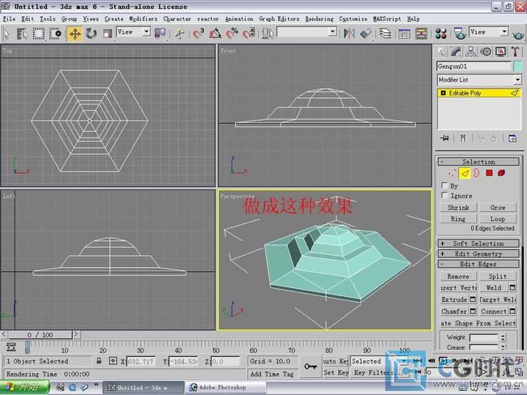527x395 pixels.
Task: Switch to the Hierarchy panel tab
Action: (x=470, y=52)
